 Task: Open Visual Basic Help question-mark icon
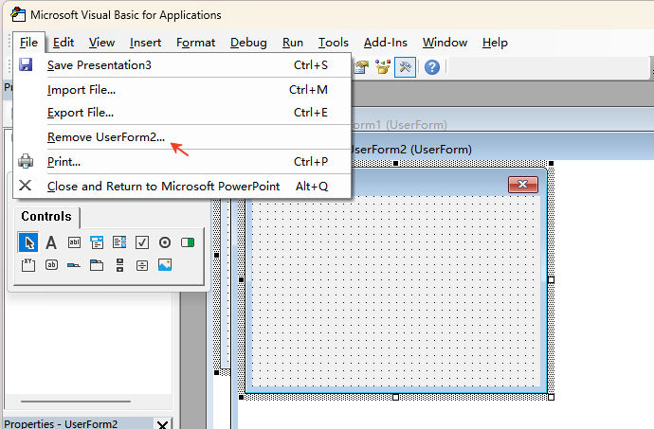point(432,66)
